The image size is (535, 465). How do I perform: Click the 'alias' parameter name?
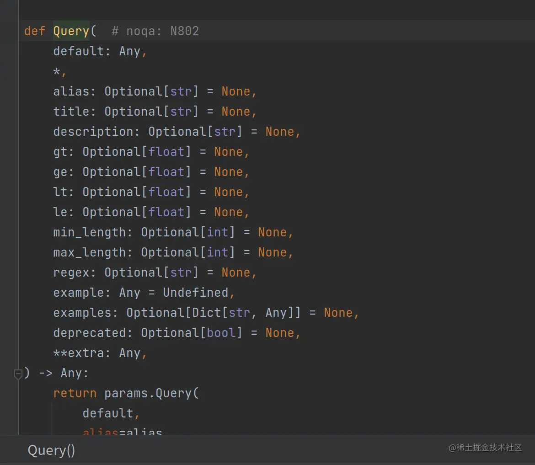(x=71, y=91)
